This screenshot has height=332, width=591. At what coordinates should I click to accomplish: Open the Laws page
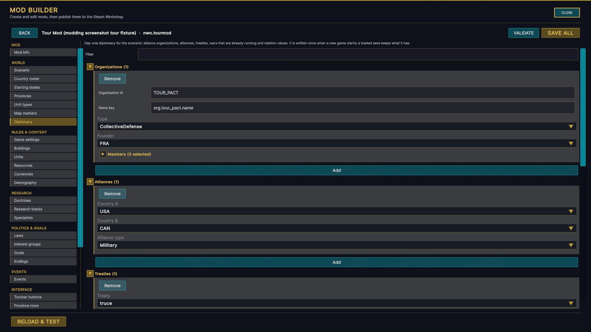pos(43,235)
